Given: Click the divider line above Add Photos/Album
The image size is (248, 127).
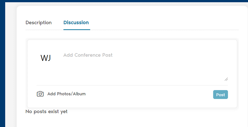Looking at the screenshot, I should [x=132, y=85].
